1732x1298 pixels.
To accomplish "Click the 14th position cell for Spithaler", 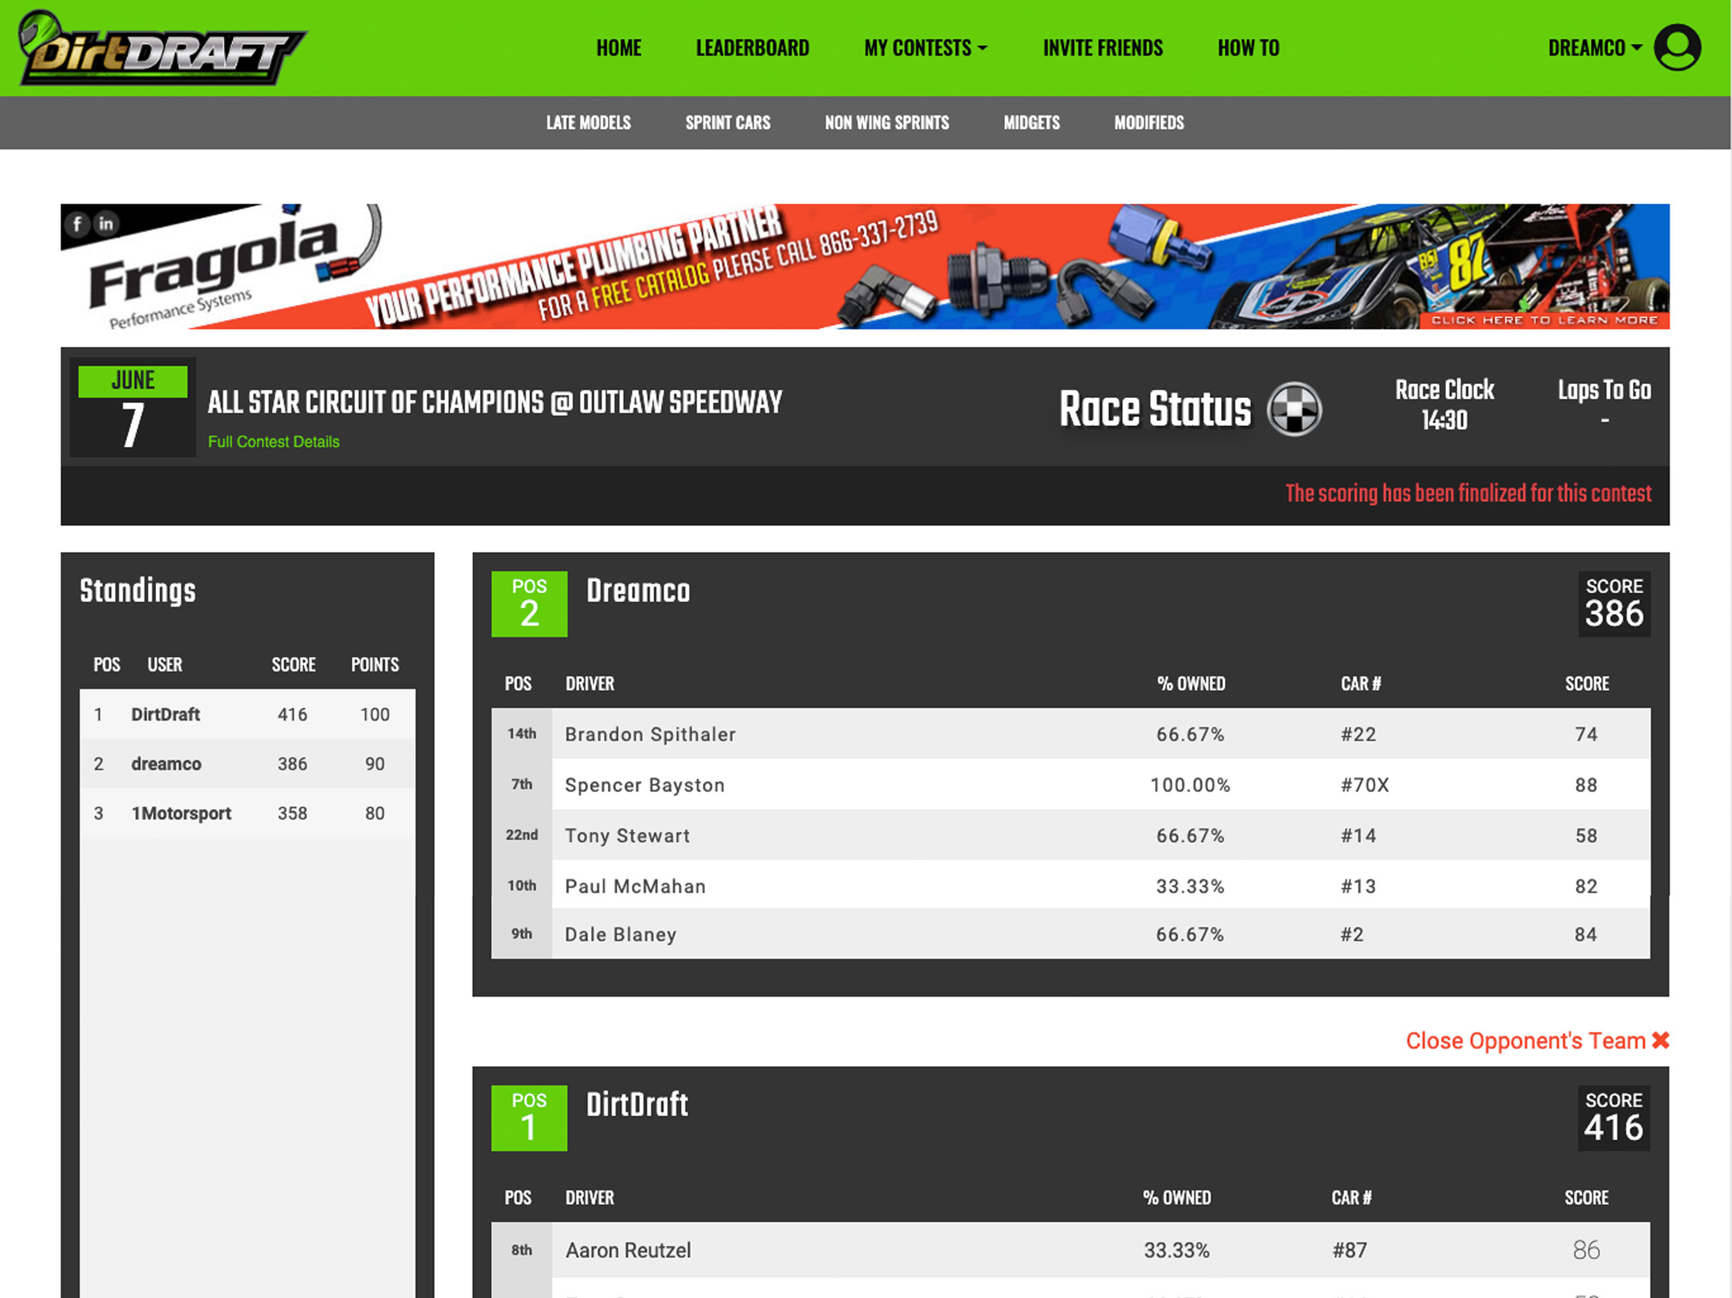I will coord(522,733).
